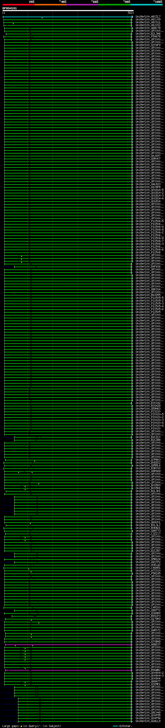Select the UniRef100_Q4RS72 label
The image size is (165, 728).
tap(148, 630)
